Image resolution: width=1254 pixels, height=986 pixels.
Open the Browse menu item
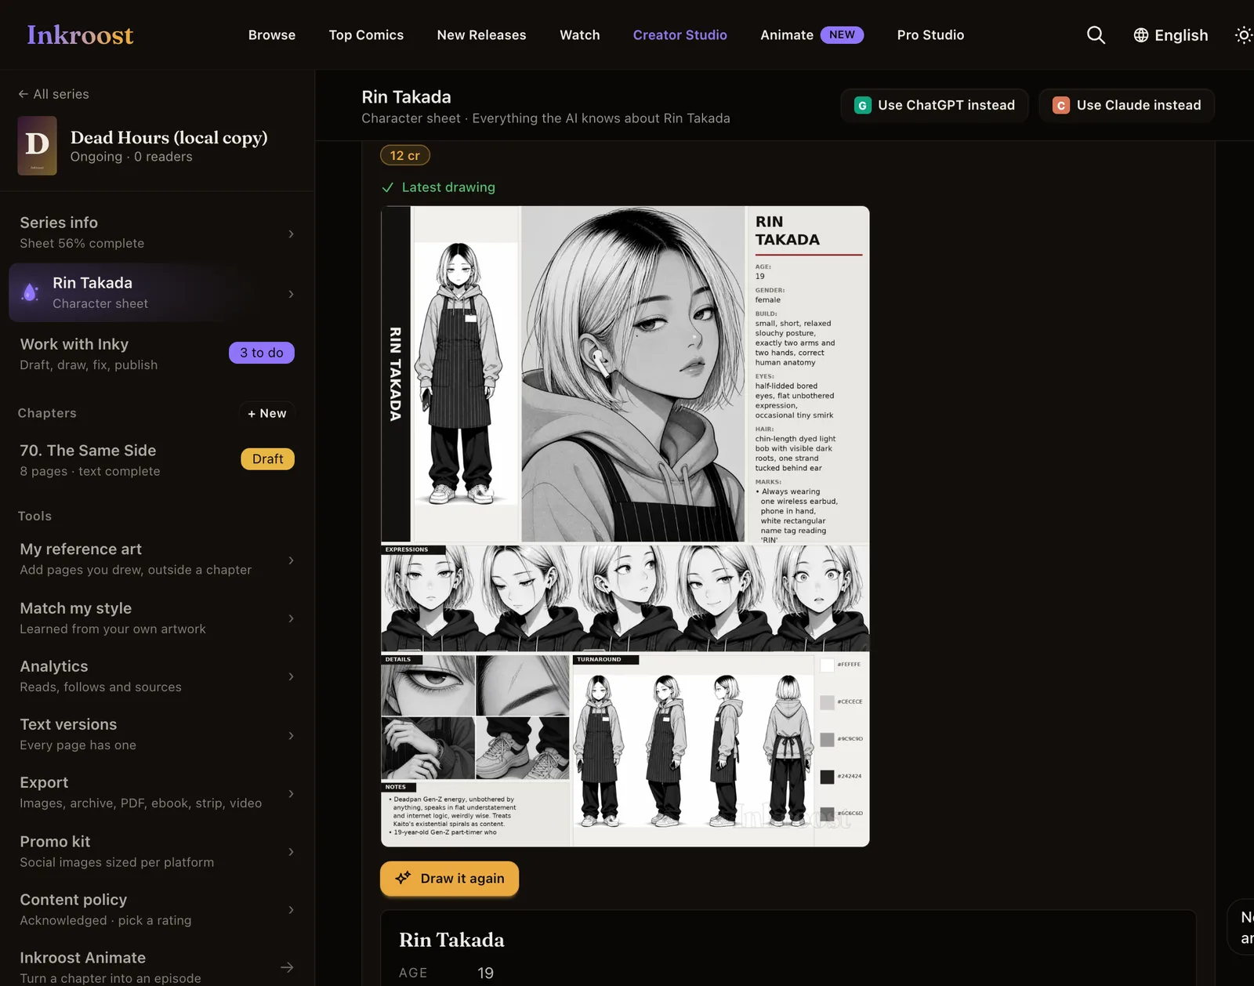click(272, 34)
